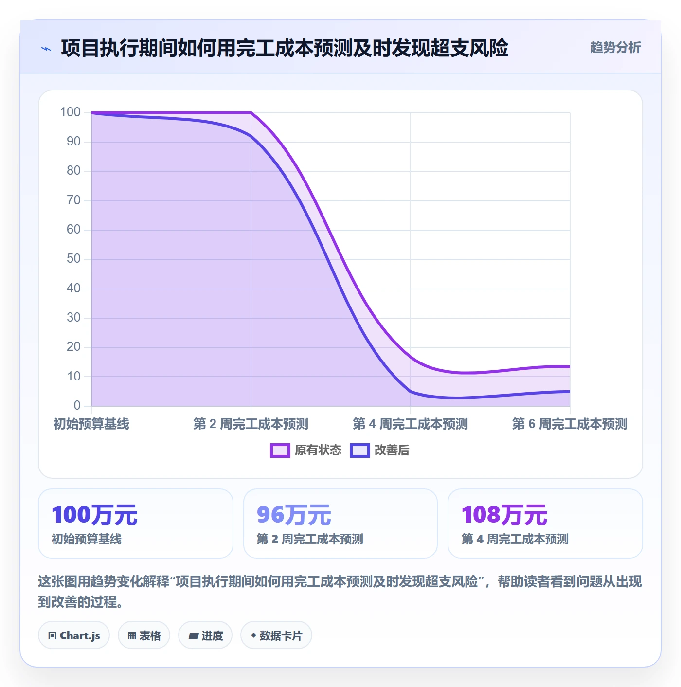Click the blue 改善后 legend color box

coord(360,451)
